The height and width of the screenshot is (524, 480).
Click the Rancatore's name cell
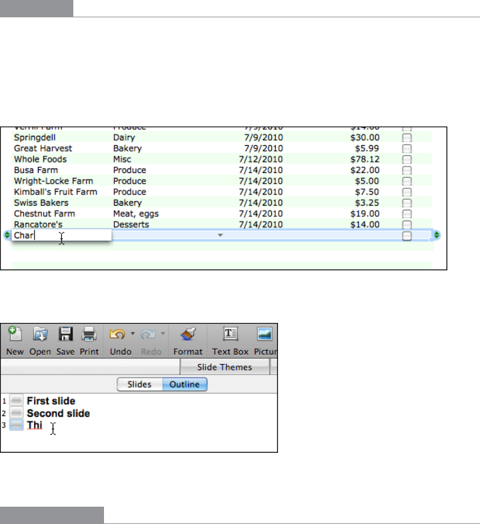(38, 224)
